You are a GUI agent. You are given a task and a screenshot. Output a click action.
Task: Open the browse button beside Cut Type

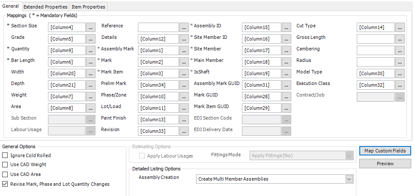[x=400, y=27]
